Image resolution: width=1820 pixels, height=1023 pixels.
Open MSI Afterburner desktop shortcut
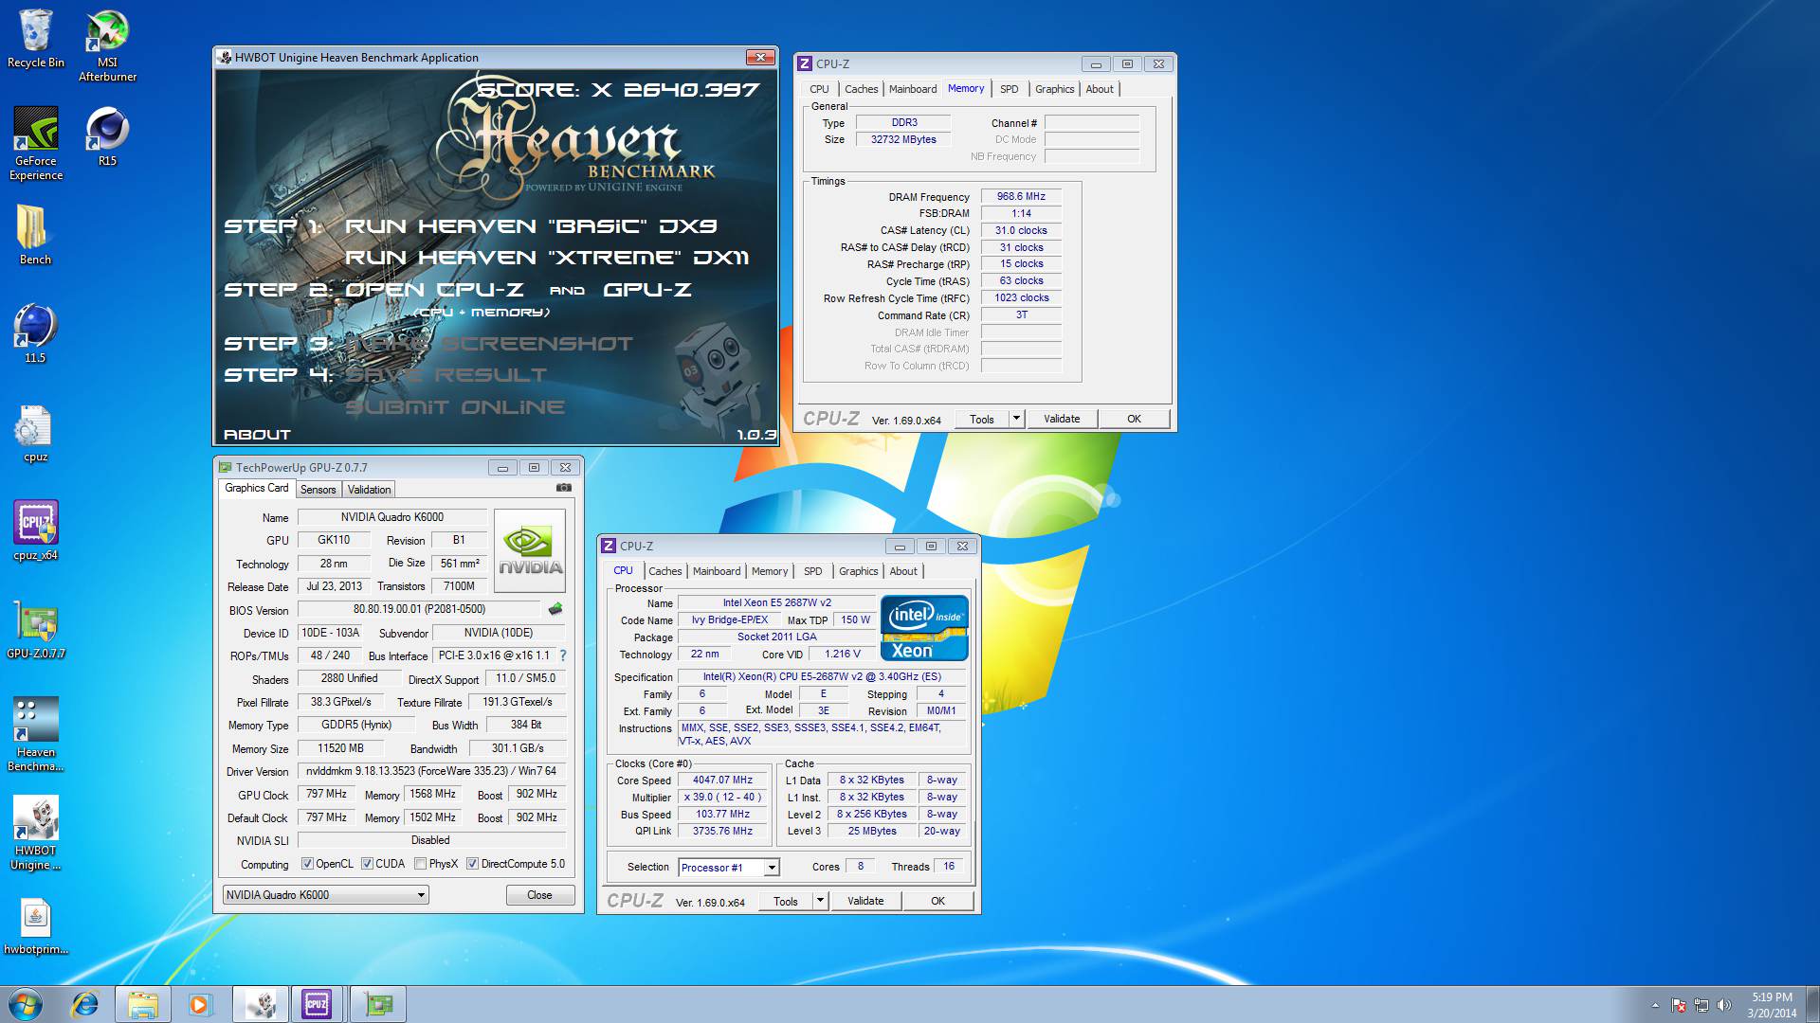pos(107,45)
